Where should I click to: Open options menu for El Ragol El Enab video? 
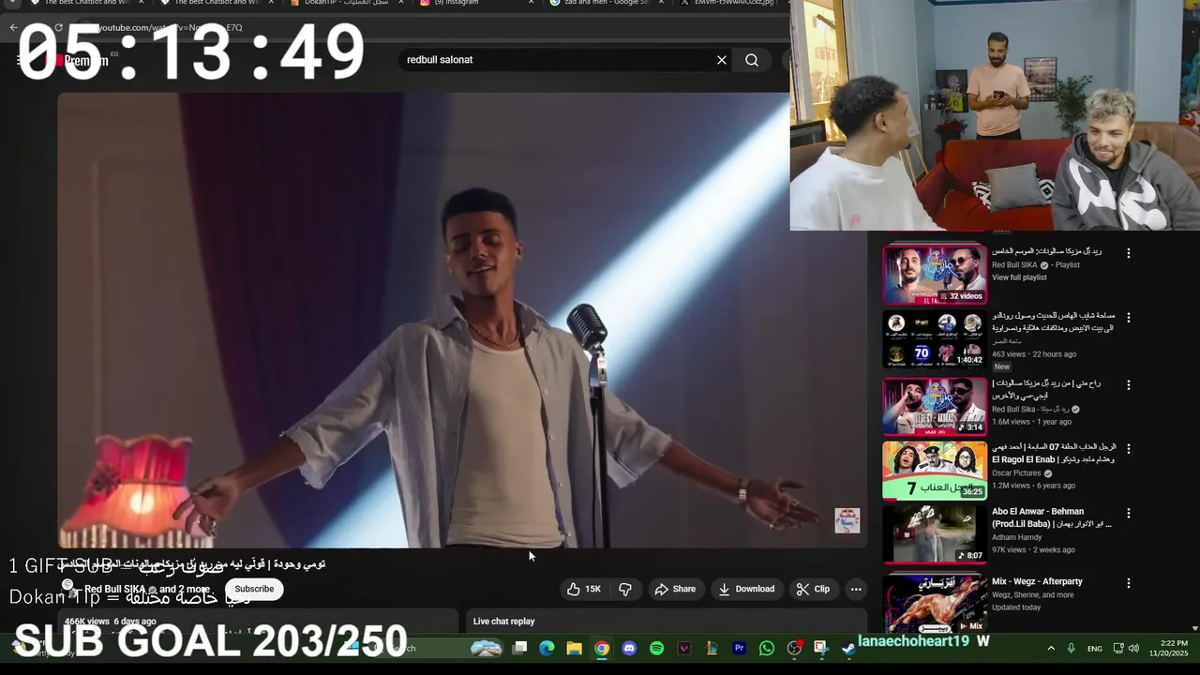[1129, 449]
